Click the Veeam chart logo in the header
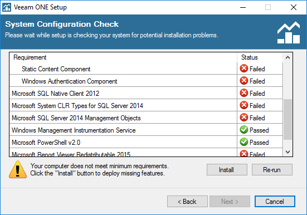 point(289,32)
